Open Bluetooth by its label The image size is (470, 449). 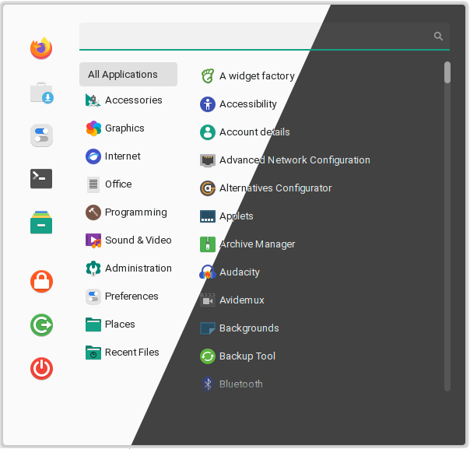[241, 384]
